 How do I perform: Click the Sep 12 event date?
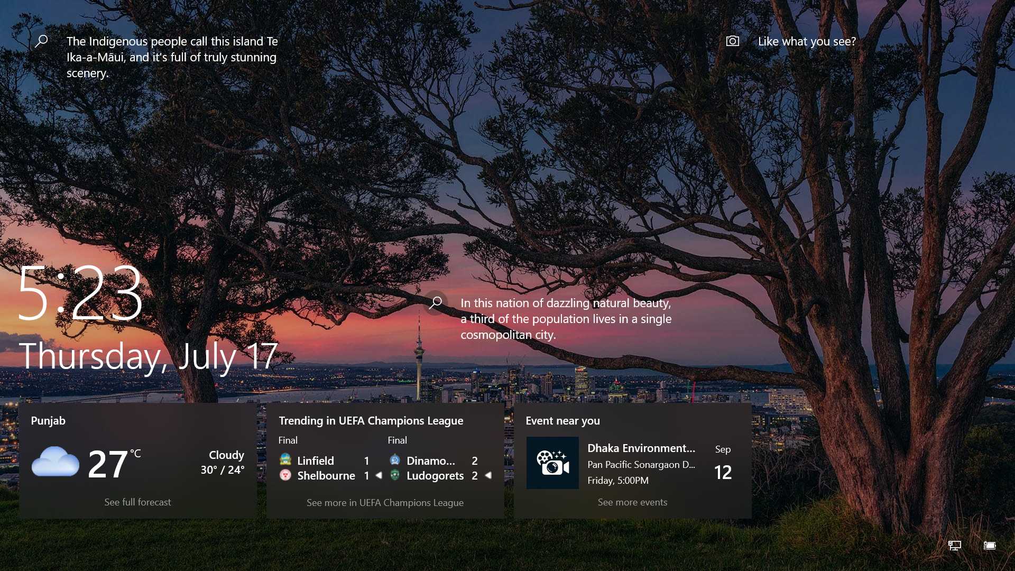click(723, 463)
